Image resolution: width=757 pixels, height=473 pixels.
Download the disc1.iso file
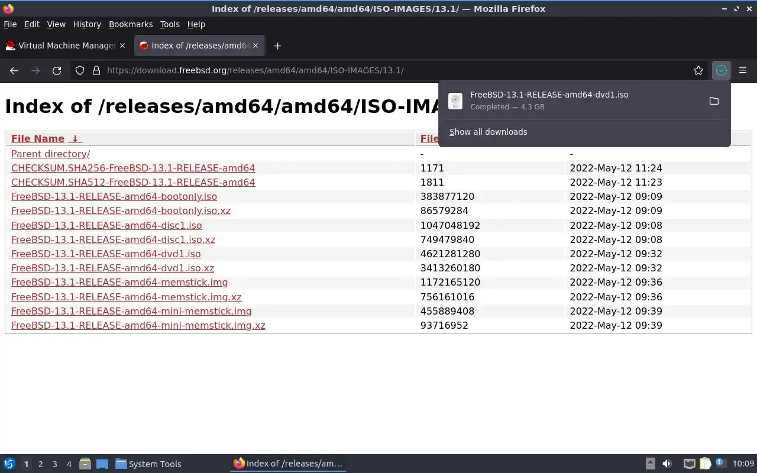(106, 225)
